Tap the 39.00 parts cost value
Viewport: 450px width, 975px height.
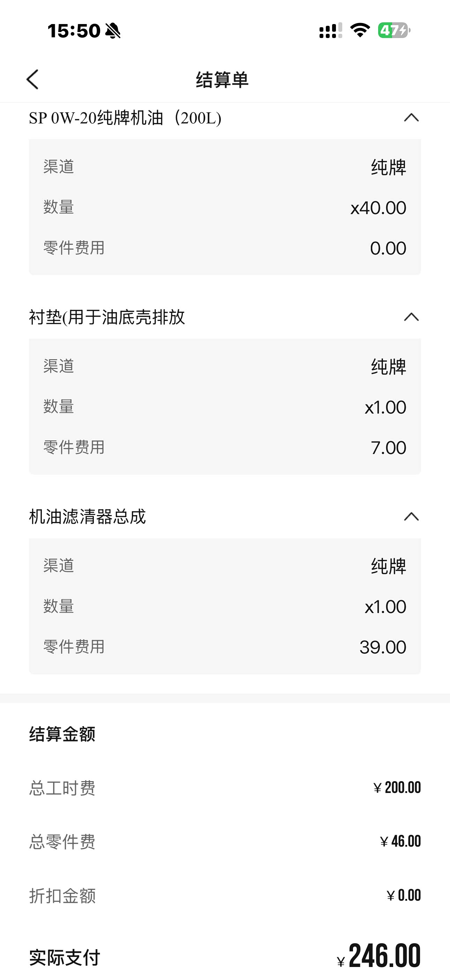383,647
